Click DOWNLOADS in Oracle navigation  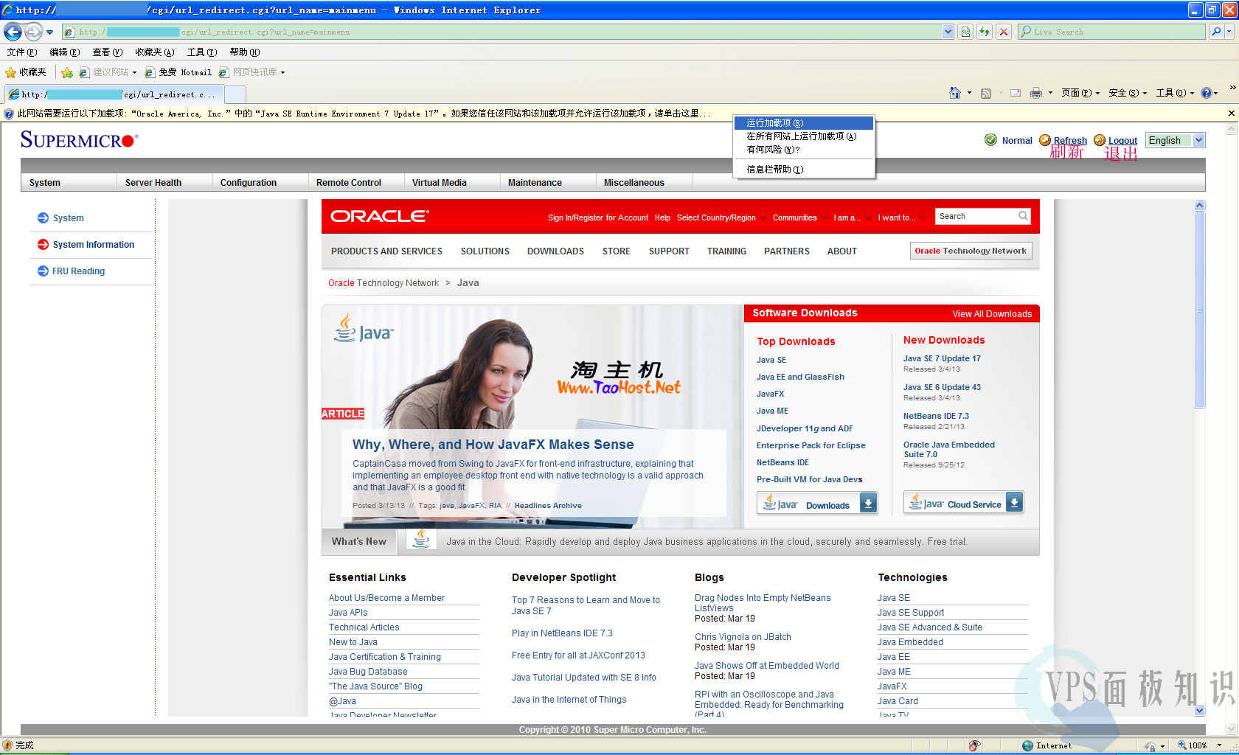click(555, 251)
